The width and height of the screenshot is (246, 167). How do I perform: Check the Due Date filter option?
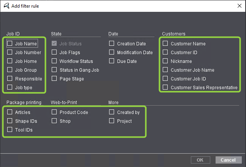tap(112, 61)
